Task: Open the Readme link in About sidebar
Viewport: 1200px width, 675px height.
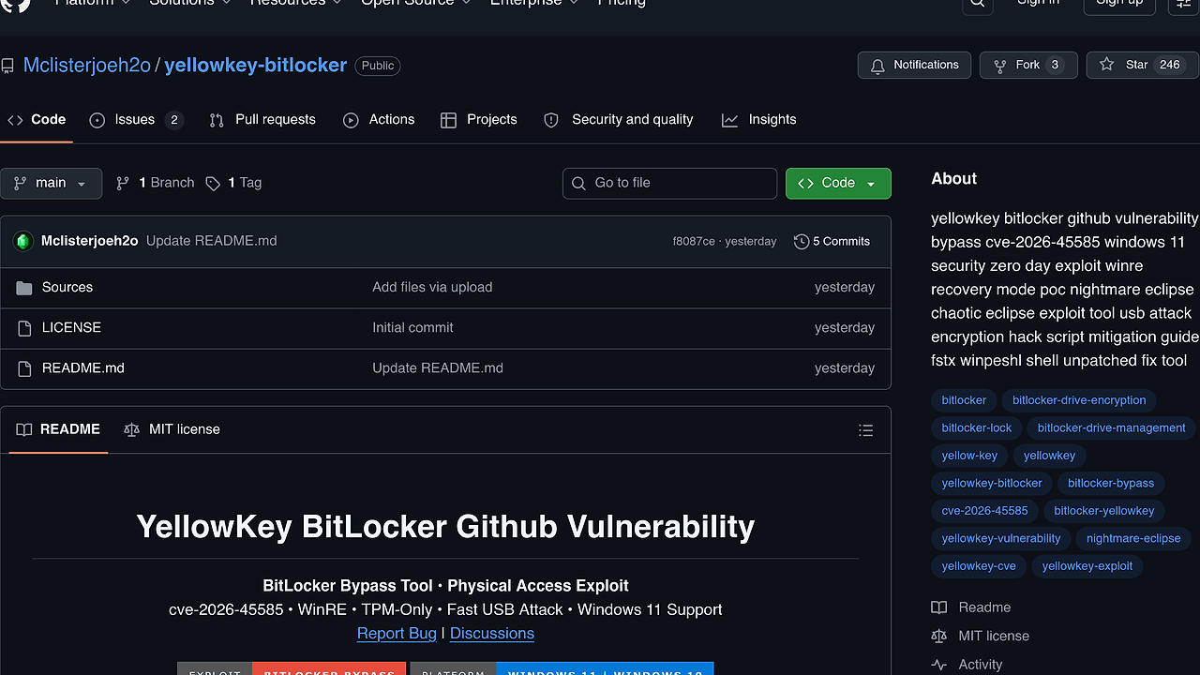Action: click(x=972, y=607)
